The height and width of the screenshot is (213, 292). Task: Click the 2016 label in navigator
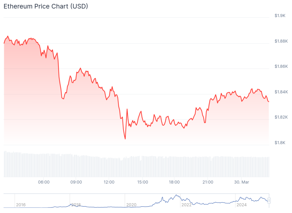tap(21, 205)
